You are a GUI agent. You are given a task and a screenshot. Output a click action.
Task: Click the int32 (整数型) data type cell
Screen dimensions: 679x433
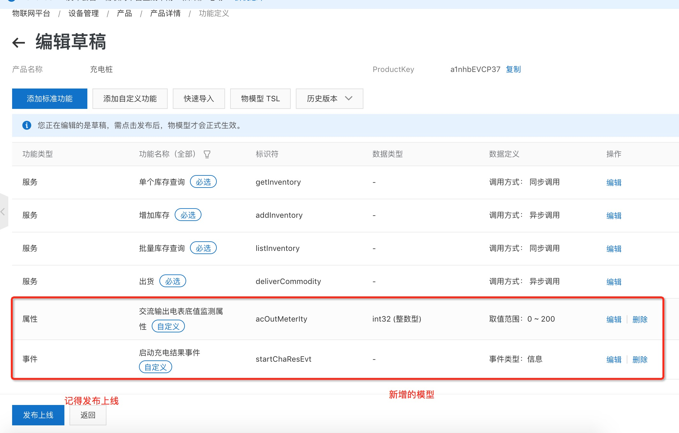(x=397, y=319)
